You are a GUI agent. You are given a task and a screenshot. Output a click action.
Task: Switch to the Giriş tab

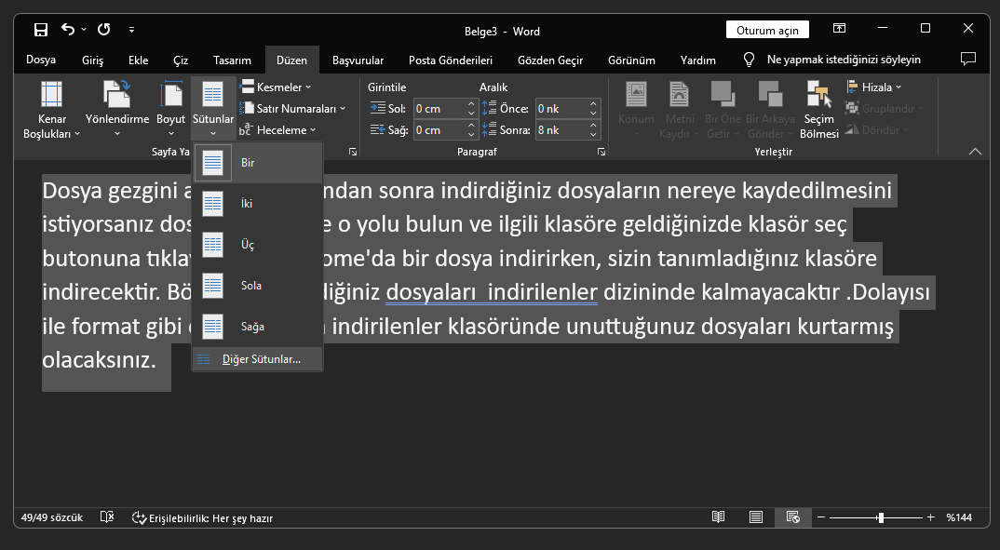point(92,60)
